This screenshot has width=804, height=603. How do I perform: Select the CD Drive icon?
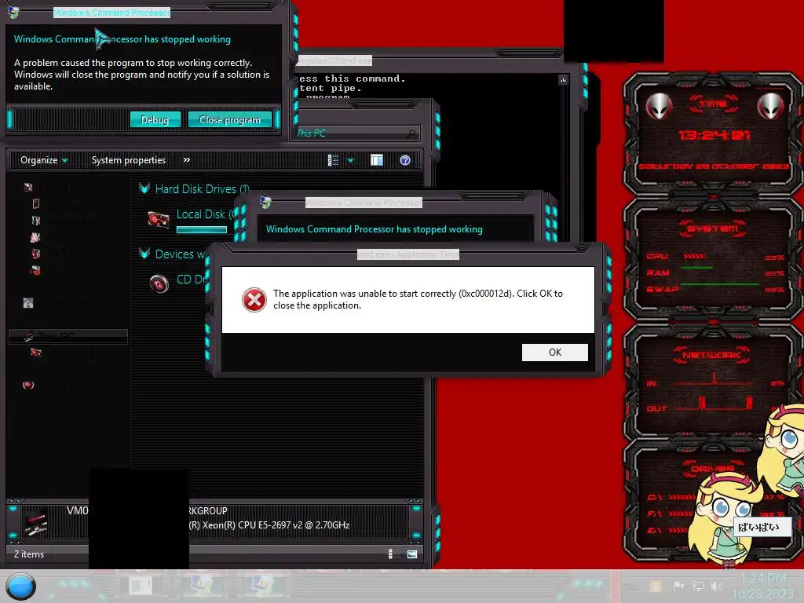pos(159,283)
